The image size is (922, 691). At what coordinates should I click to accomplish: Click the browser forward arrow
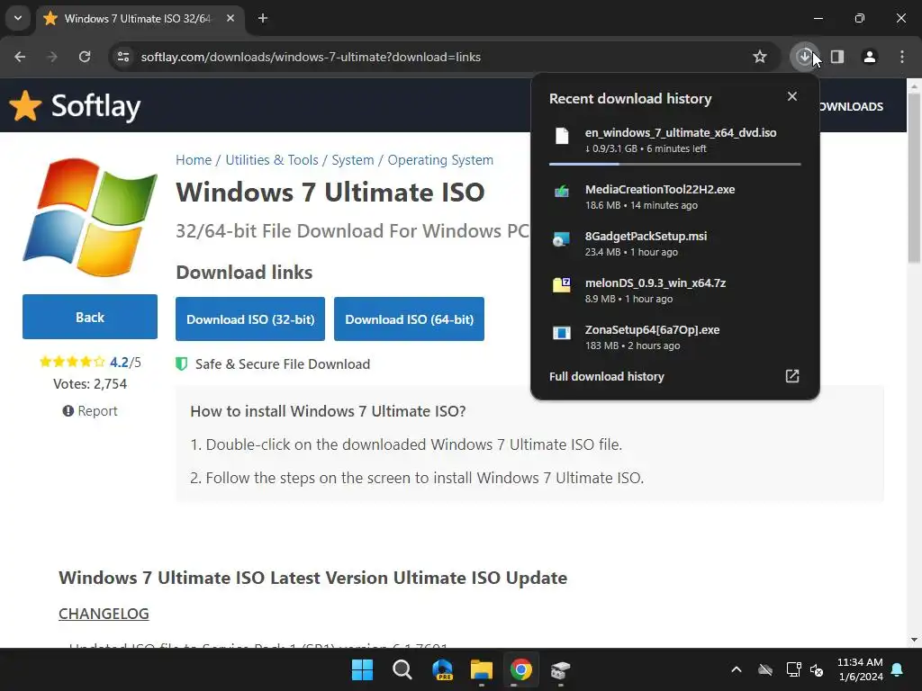(x=52, y=57)
